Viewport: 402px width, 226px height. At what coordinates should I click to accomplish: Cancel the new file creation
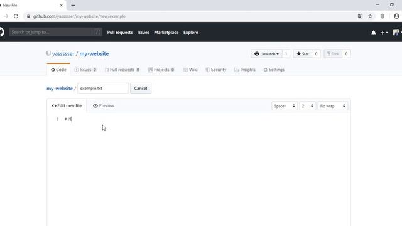pyautogui.click(x=141, y=88)
